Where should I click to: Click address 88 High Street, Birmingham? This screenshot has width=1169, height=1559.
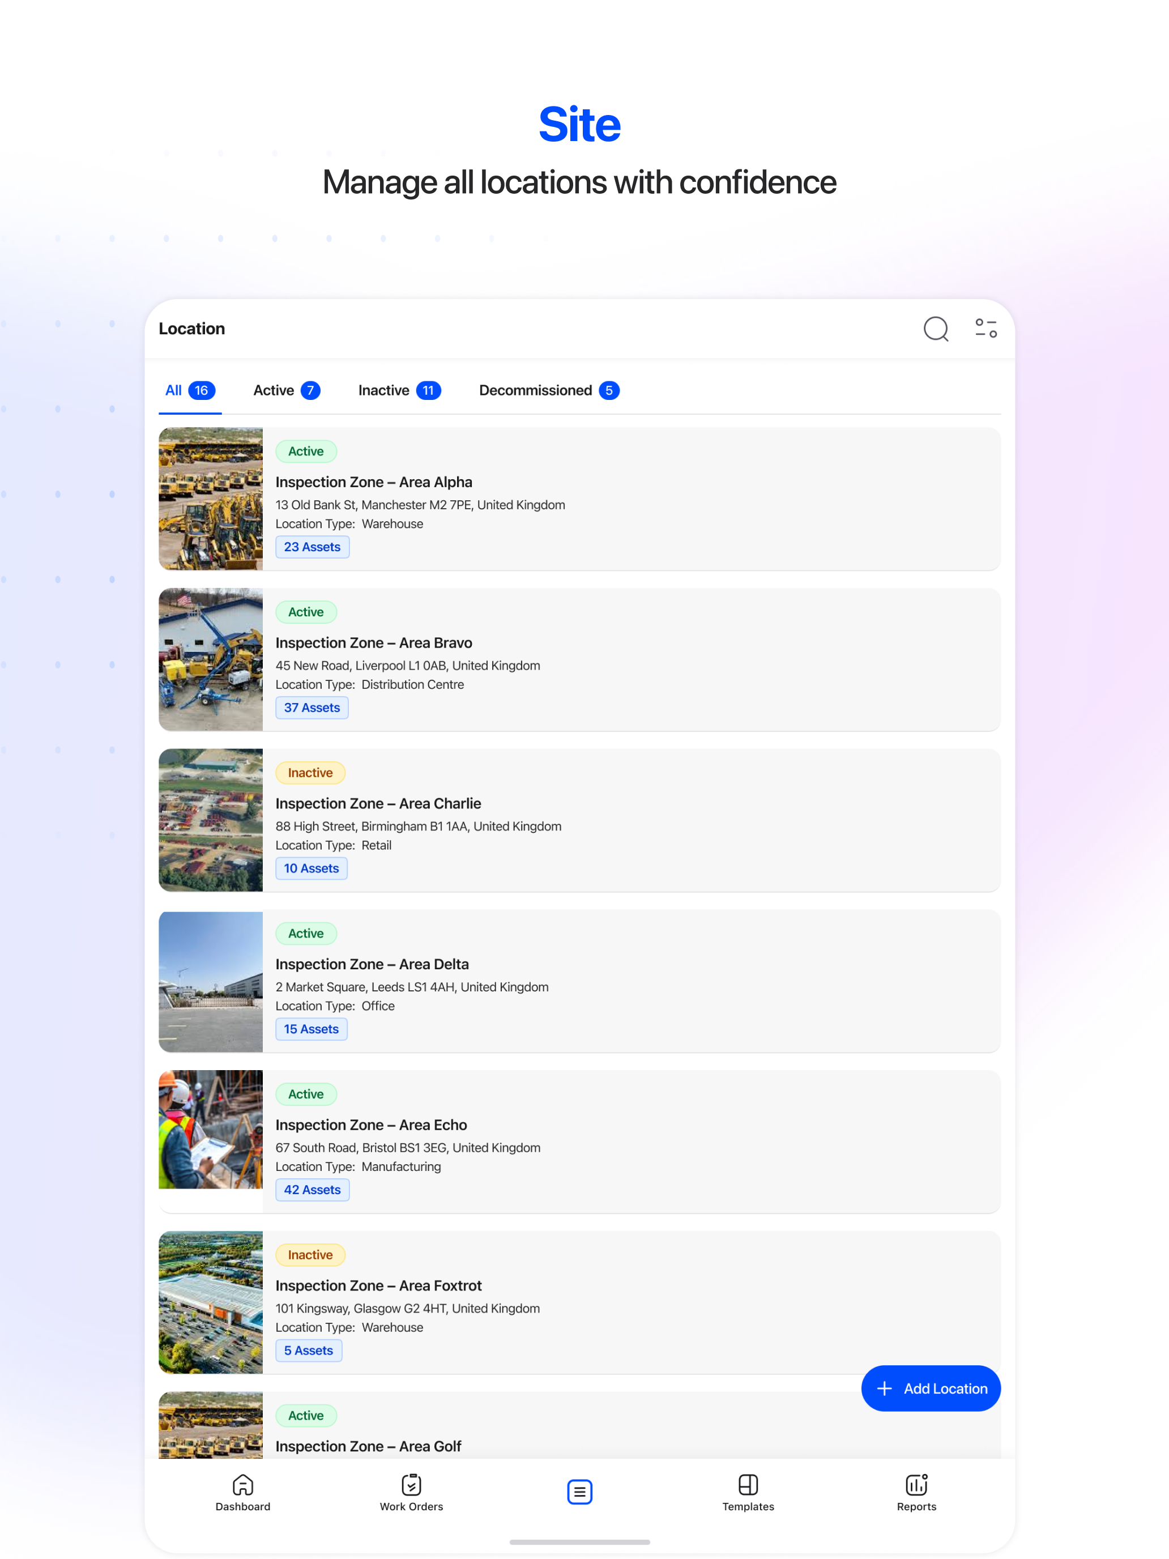[x=418, y=826]
